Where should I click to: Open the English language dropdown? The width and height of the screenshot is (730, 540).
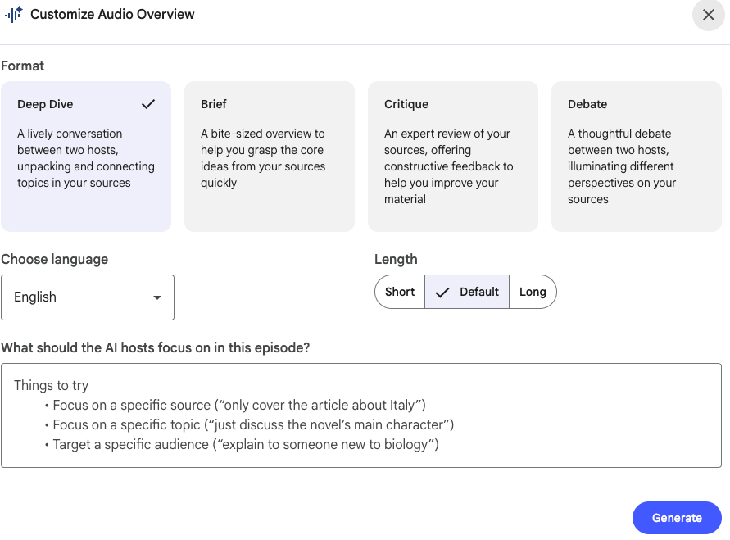click(88, 297)
